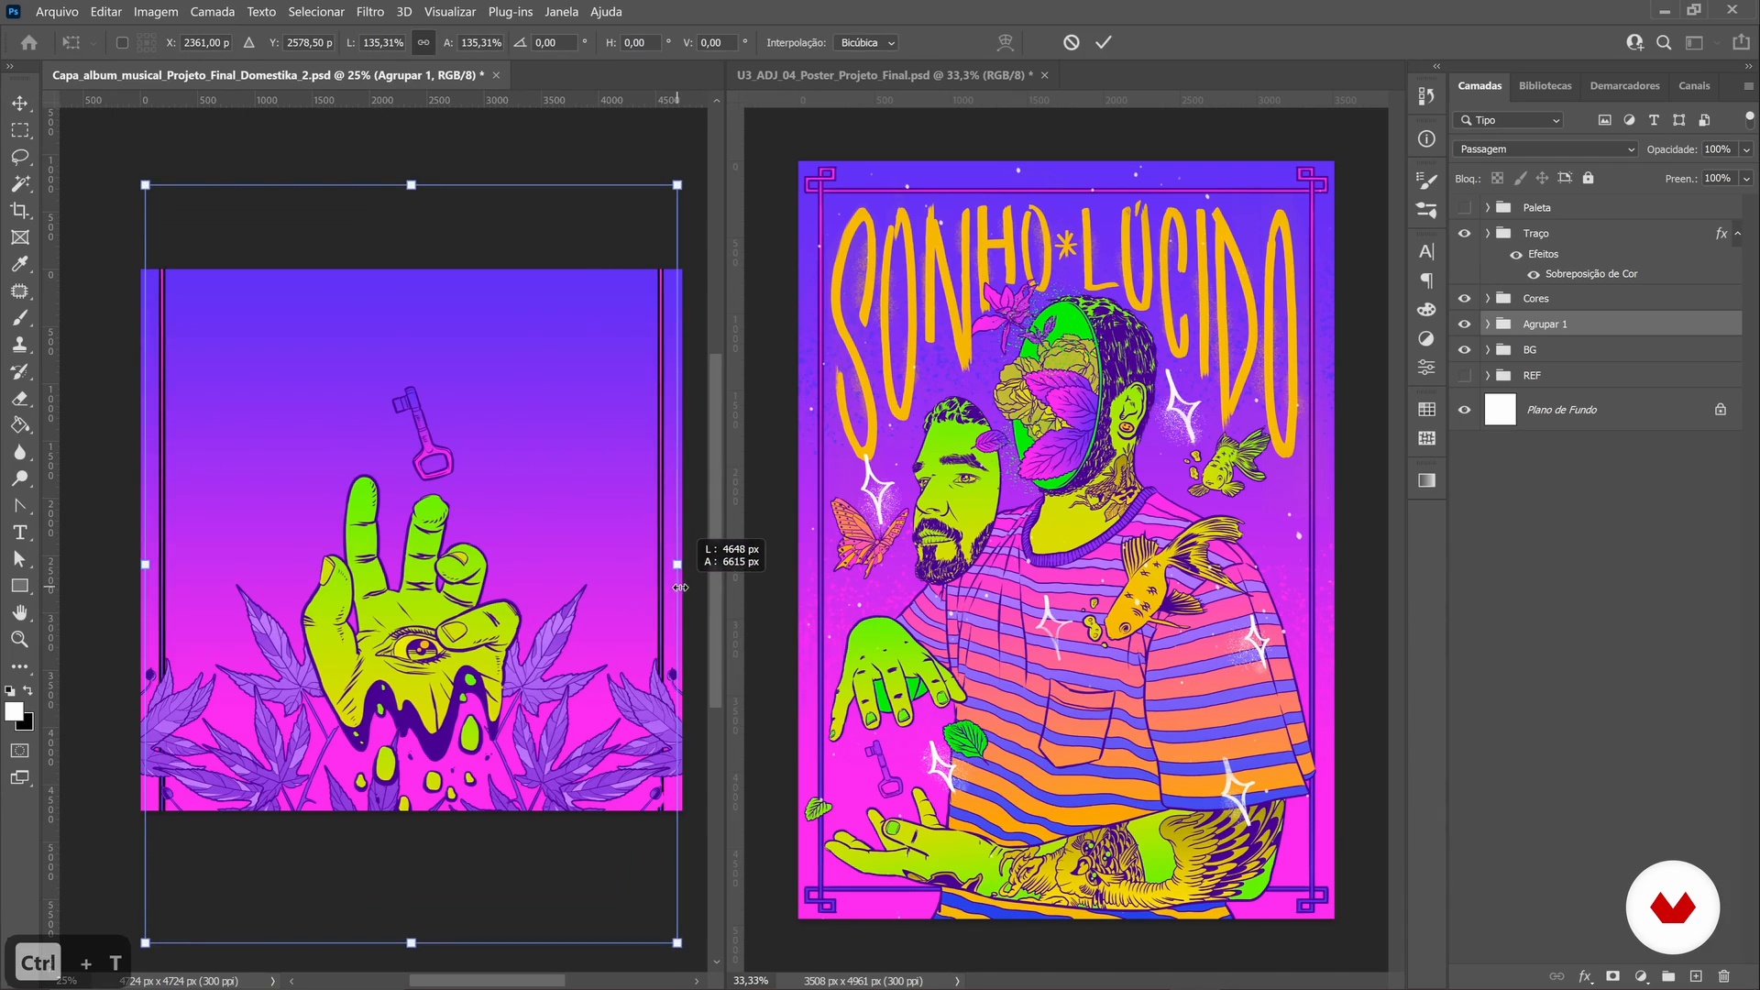Open the Imagem menu
The width and height of the screenshot is (1760, 990).
(x=156, y=12)
